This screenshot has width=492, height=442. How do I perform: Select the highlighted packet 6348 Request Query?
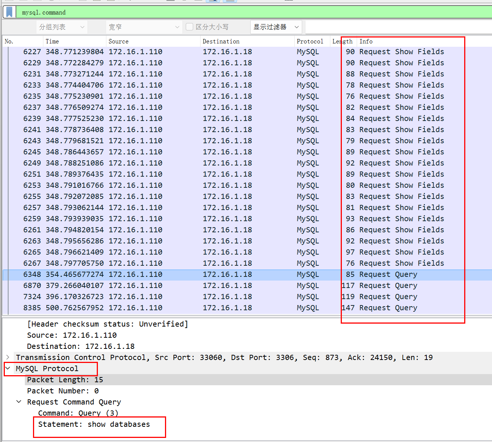(247, 274)
